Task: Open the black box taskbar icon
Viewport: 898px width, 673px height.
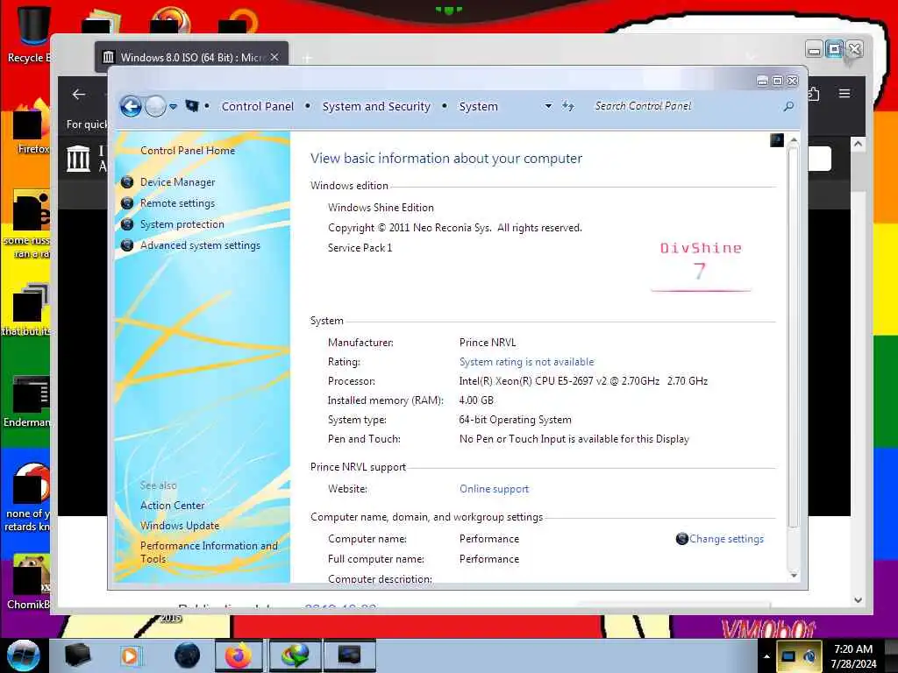Action: pyautogui.click(x=77, y=655)
